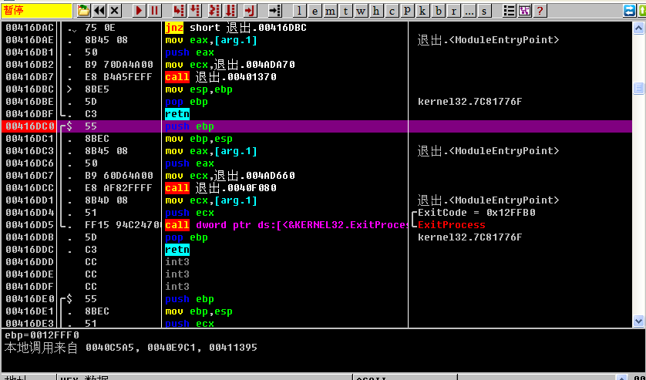
Task: Open the CPU window 'c' button
Action: click(392, 11)
